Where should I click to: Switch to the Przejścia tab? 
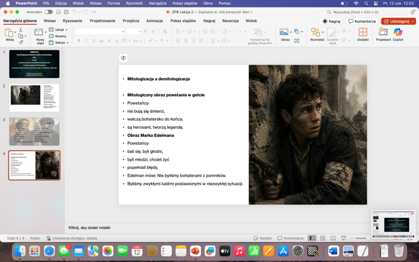(131, 21)
